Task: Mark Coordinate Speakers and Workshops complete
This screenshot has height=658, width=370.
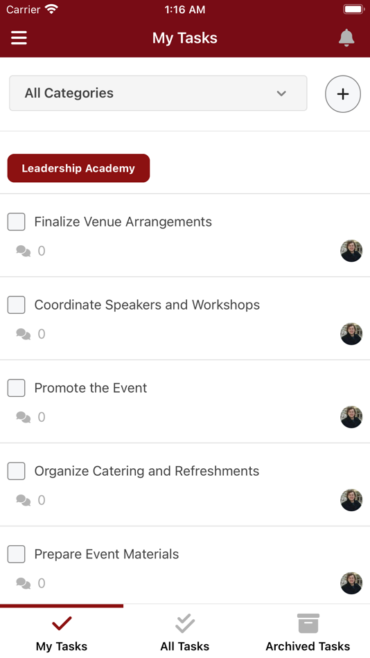Action: click(17, 305)
